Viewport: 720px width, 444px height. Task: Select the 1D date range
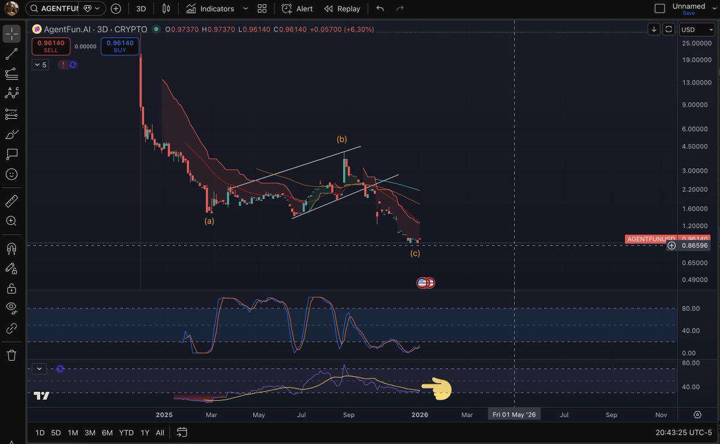tap(40, 432)
